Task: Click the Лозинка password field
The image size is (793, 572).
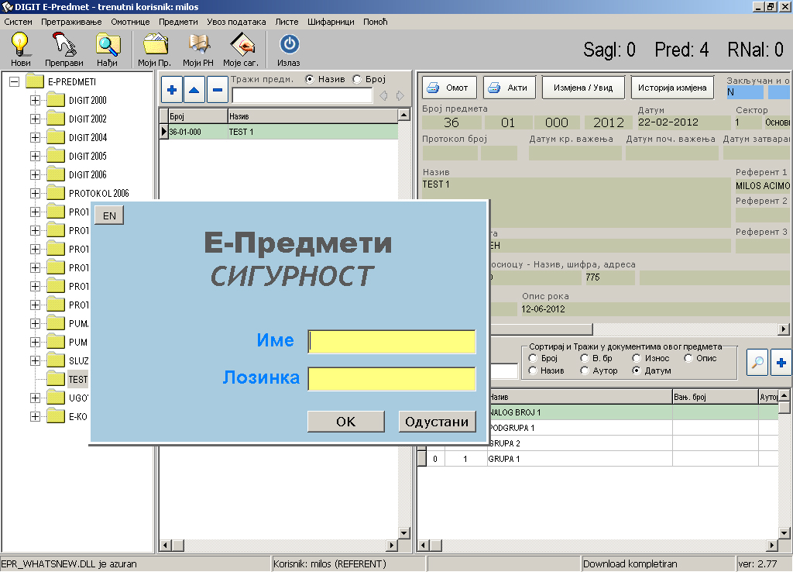Action: point(392,379)
